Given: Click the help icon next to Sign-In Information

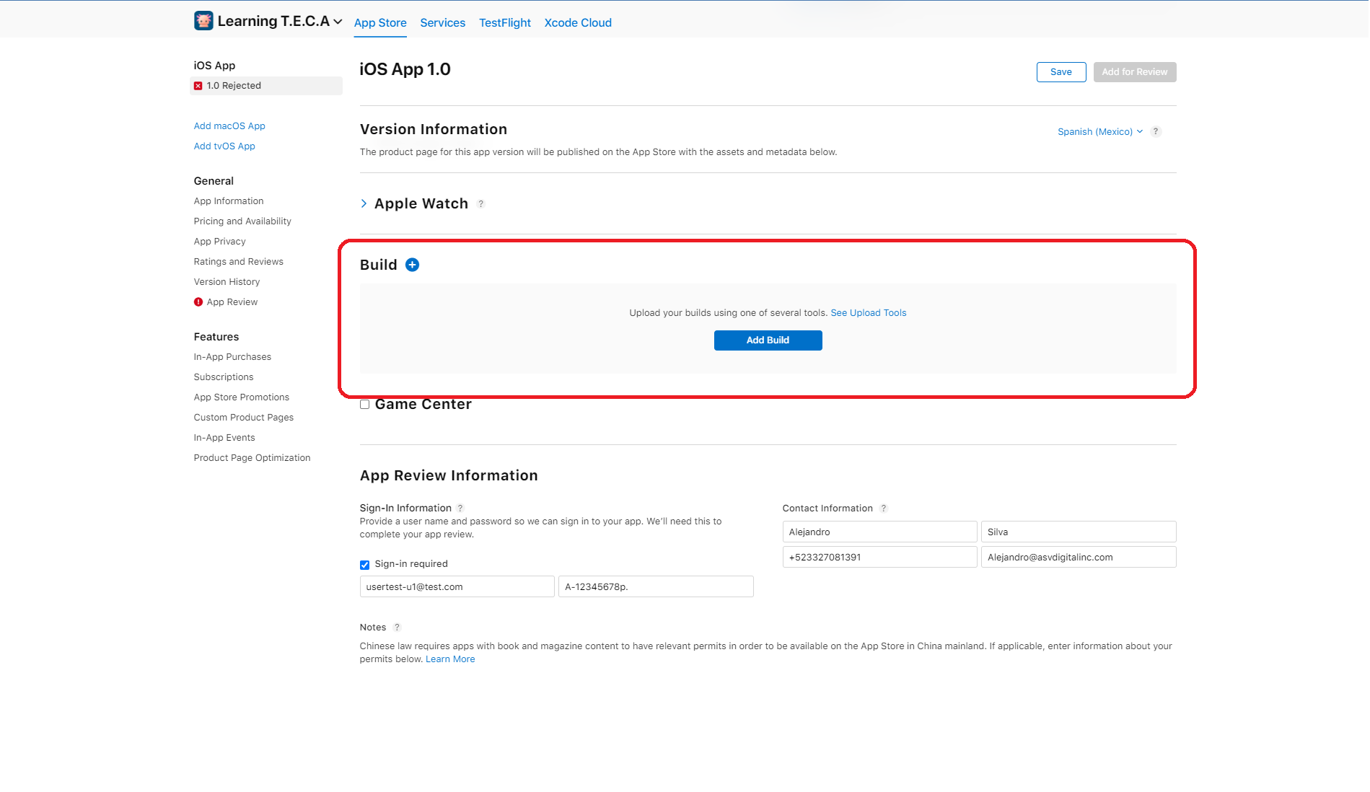Looking at the screenshot, I should click(460, 509).
